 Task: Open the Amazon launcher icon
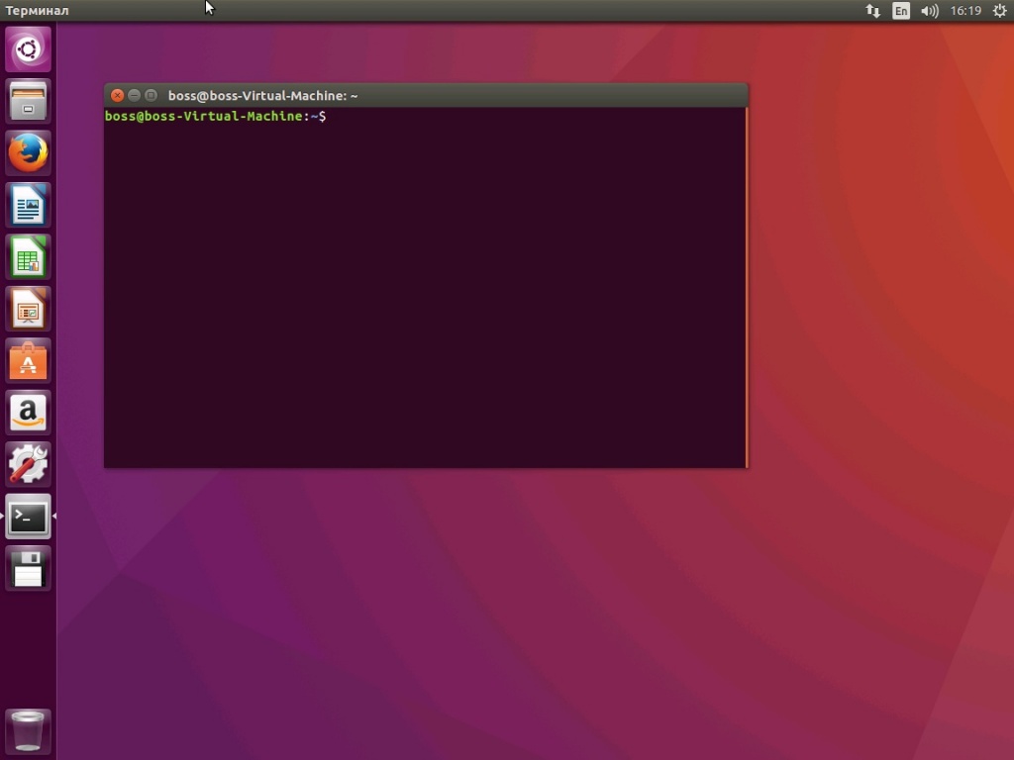28,413
